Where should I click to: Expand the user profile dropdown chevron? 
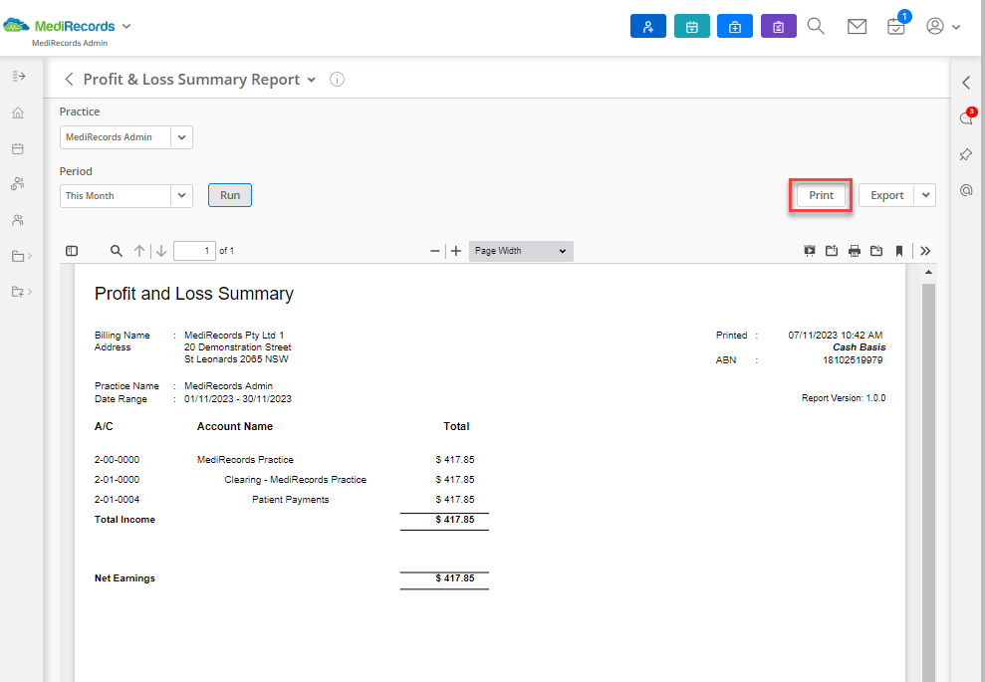956,27
